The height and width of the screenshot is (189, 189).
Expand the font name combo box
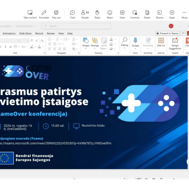point(19,41)
